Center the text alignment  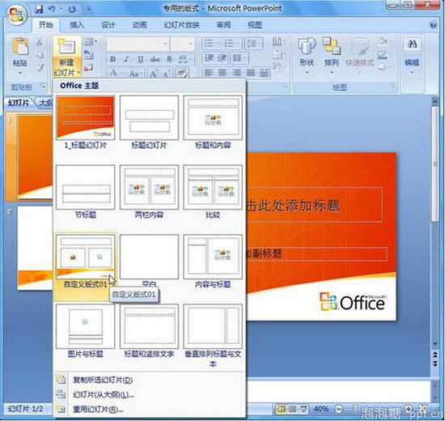click(x=222, y=73)
